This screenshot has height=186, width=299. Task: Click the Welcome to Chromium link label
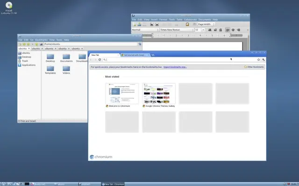(x=119, y=106)
